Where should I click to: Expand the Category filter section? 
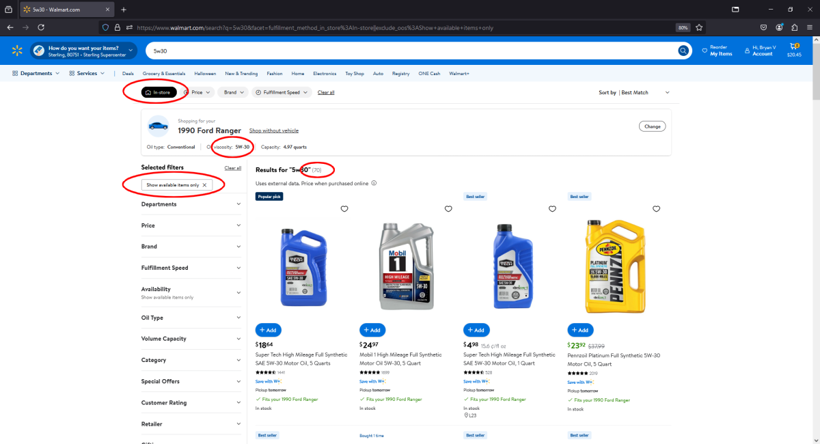[x=191, y=360]
